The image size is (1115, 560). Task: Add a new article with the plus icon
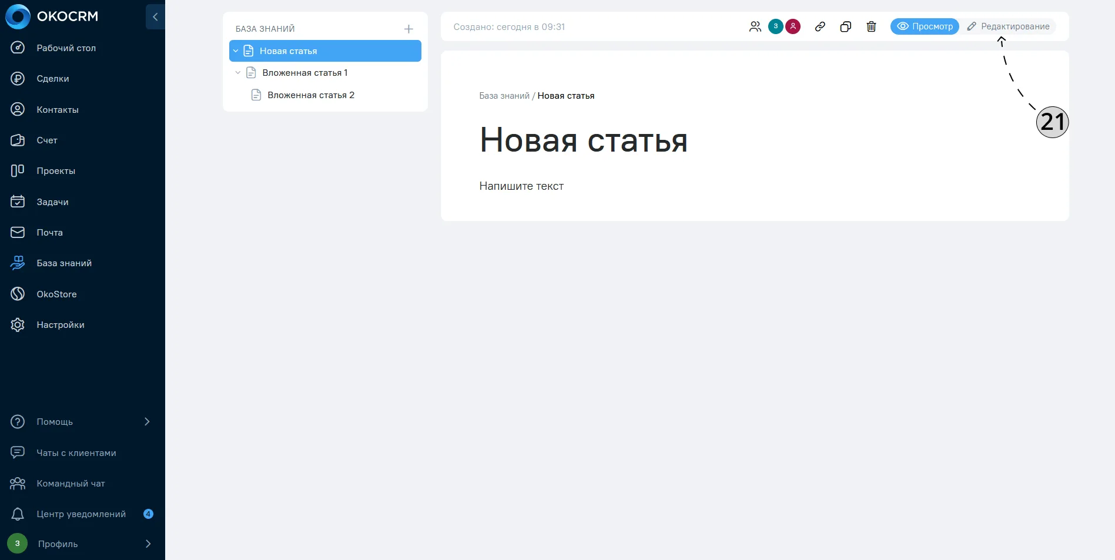[409, 29]
